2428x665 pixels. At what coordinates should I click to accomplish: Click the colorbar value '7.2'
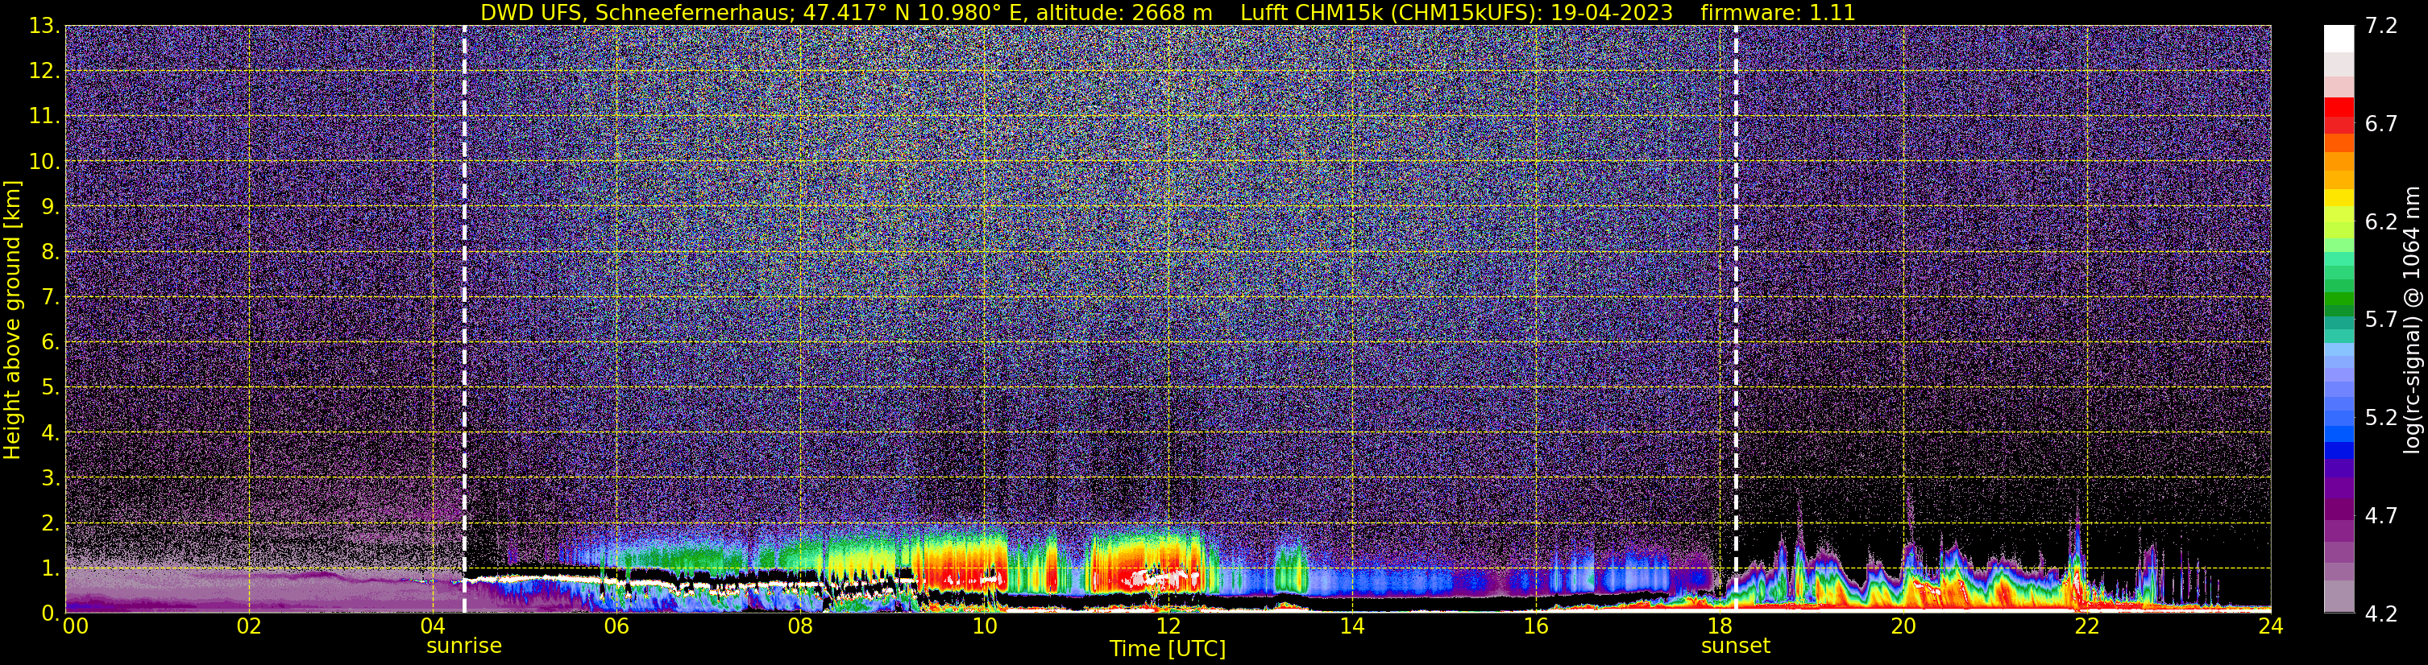(2381, 26)
